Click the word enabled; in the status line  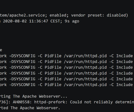coord(59,15)
